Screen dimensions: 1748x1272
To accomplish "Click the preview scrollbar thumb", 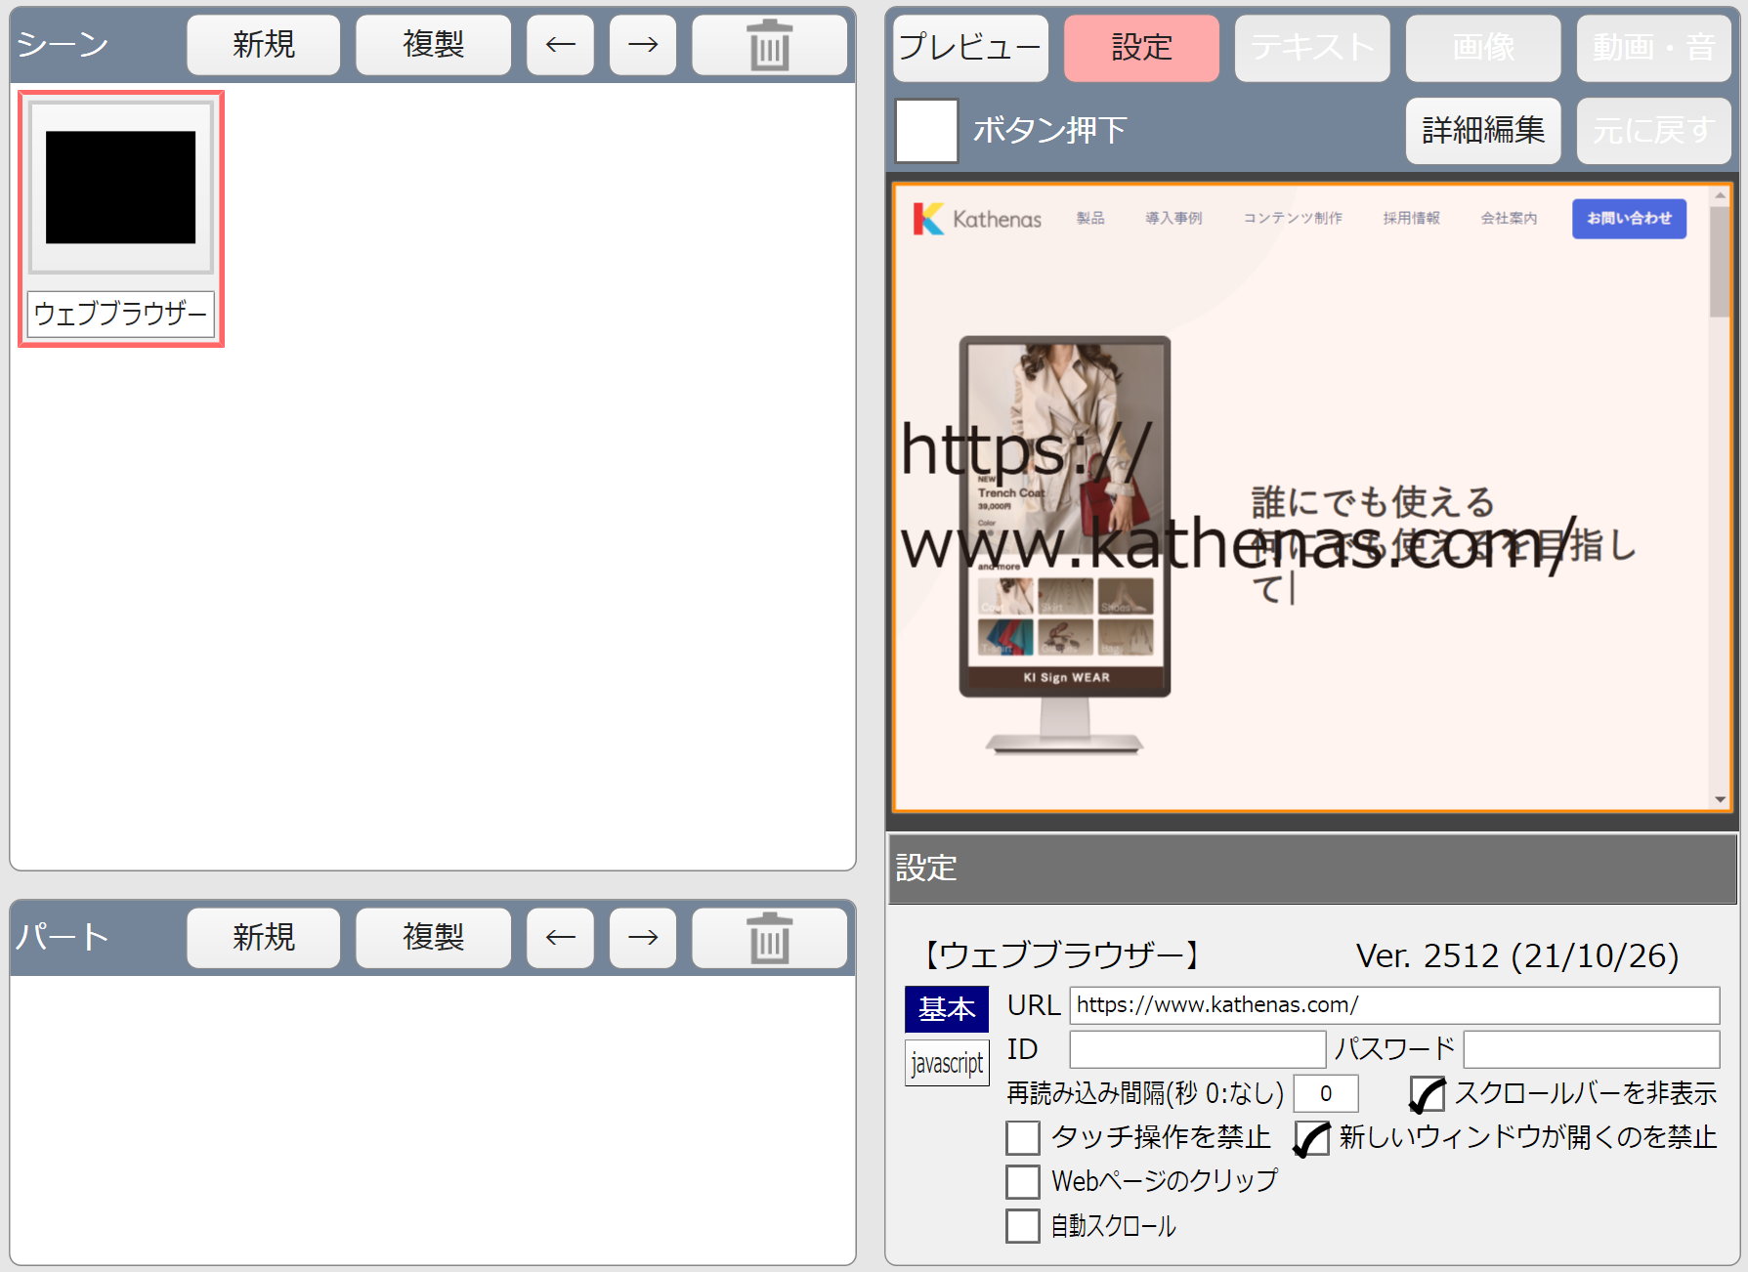I will [x=1720, y=261].
